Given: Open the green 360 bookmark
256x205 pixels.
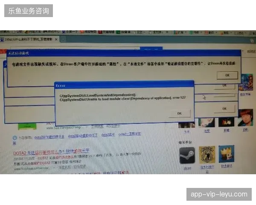Looking at the screenshot, I should [x=123, y=32].
